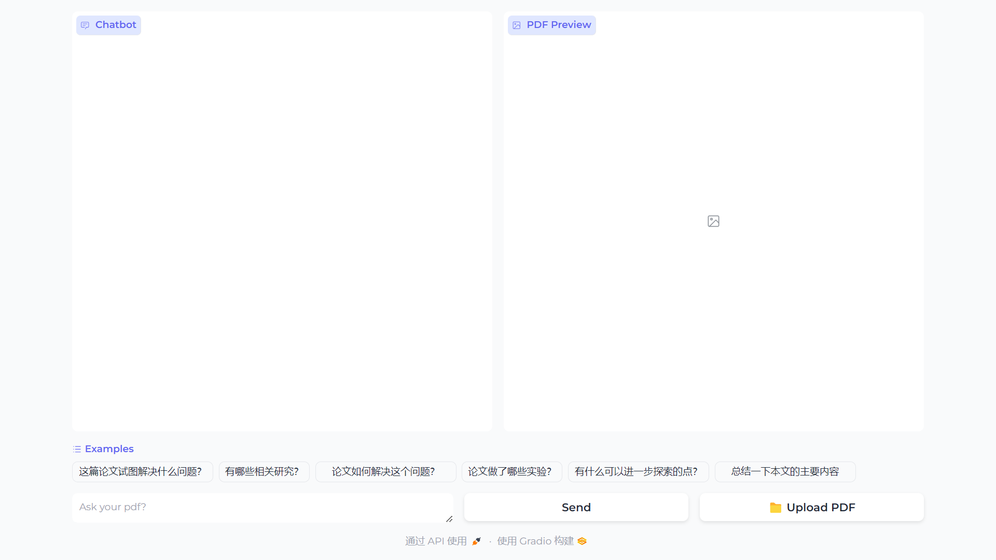Focus the 'Ask your pdf?' input box
The width and height of the screenshot is (996, 560).
click(262, 507)
